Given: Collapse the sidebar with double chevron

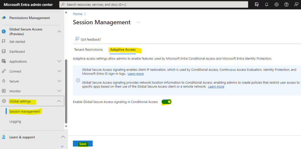Looking at the screenshot, I should coord(62,147).
